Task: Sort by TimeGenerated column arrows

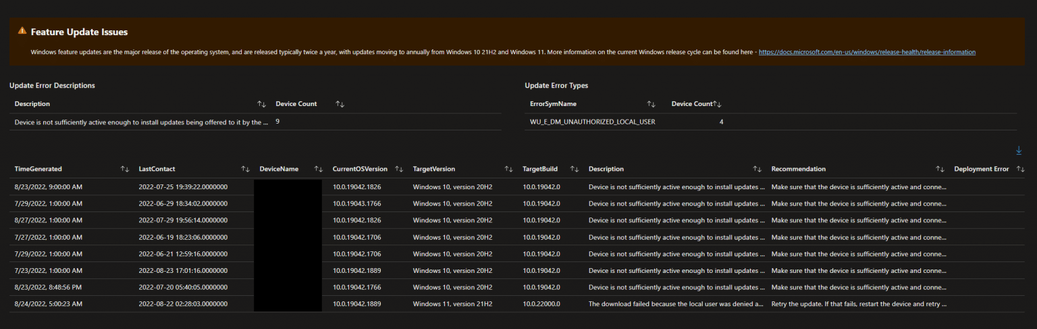Action: pyautogui.click(x=125, y=169)
